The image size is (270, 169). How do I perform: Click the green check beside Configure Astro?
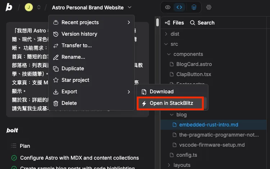[x=14, y=158]
